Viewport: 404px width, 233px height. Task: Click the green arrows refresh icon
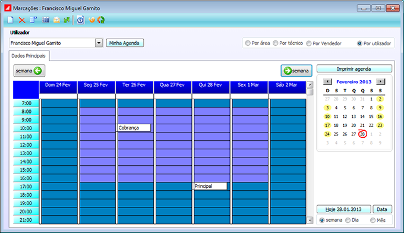[67, 20]
